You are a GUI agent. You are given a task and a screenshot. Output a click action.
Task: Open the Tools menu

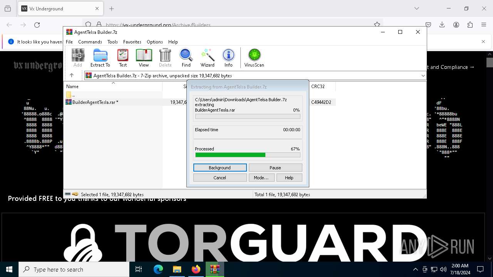[112, 42]
